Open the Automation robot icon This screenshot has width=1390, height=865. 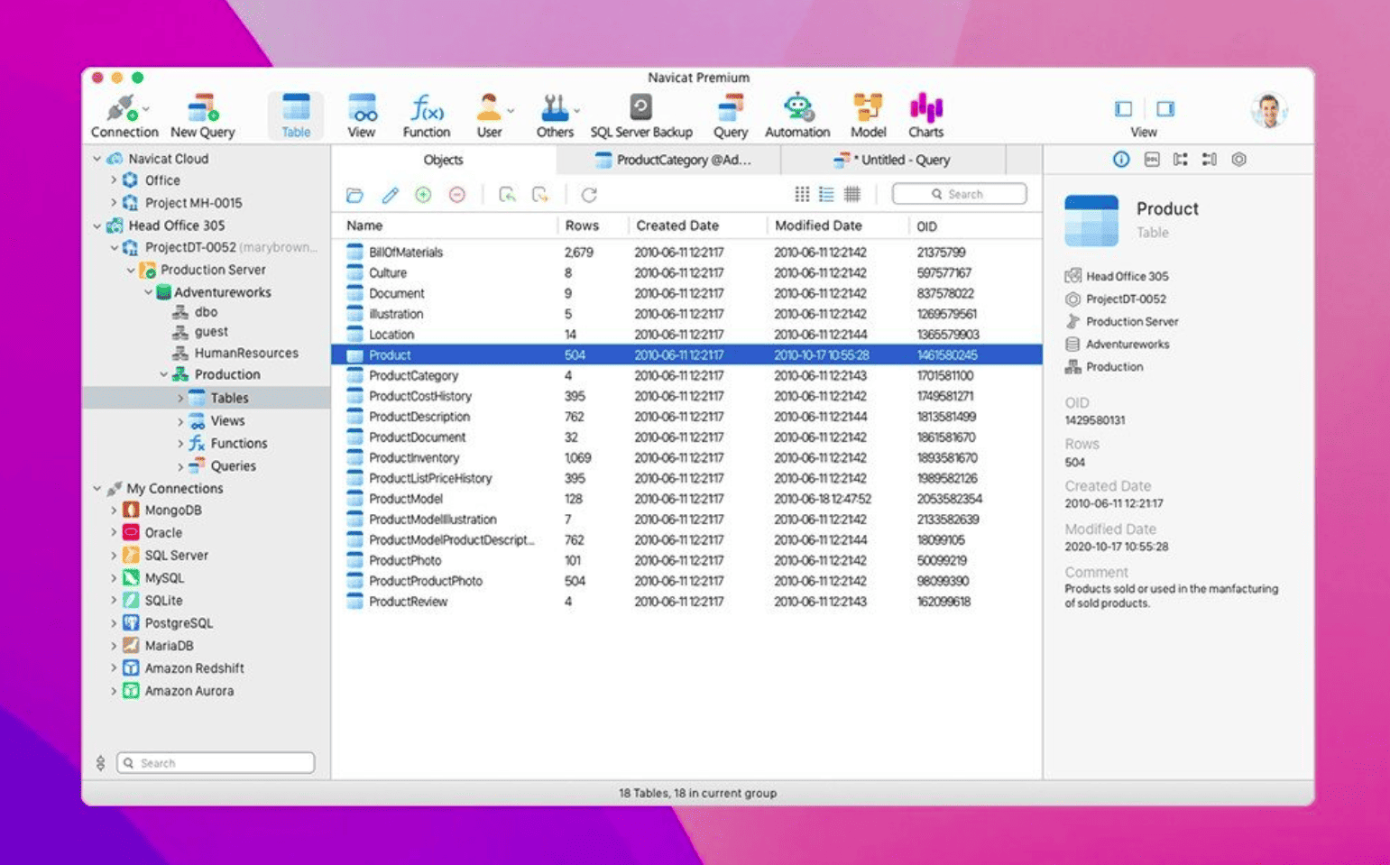tap(797, 107)
